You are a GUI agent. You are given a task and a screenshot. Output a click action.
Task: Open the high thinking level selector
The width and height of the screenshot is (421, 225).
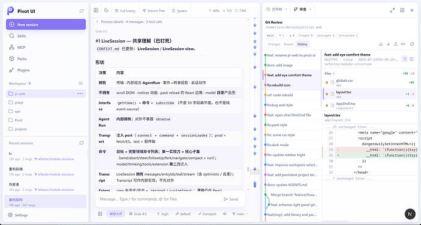click(x=163, y=214)
